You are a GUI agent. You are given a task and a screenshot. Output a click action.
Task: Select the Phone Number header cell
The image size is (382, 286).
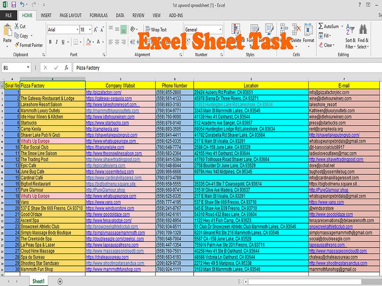coord(175,85)
